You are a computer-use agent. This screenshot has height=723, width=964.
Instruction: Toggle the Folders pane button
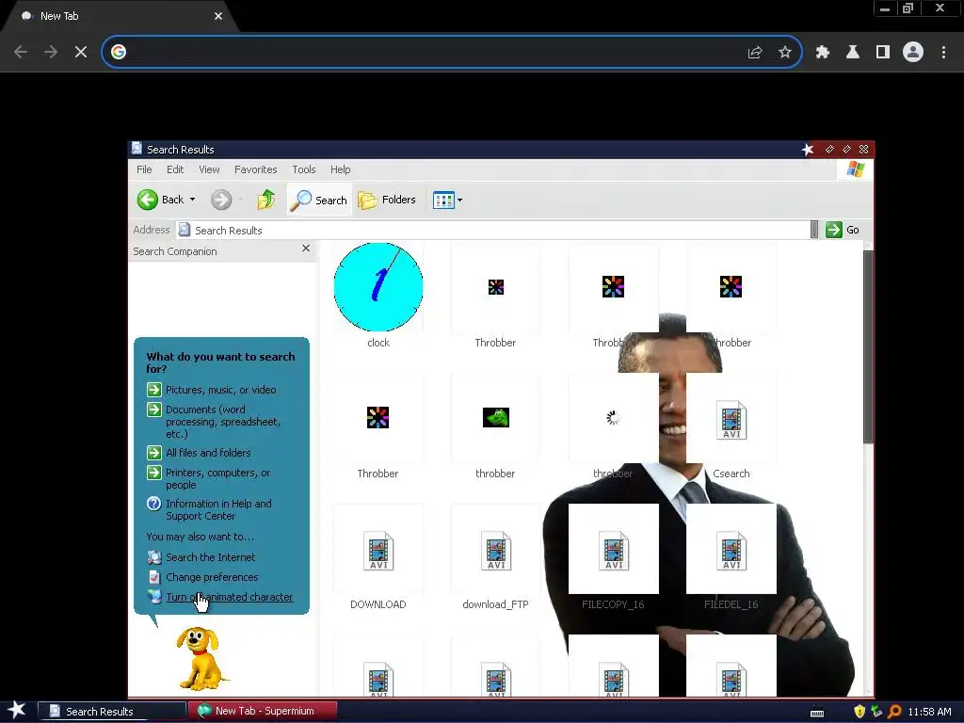(x=387, y=200)
